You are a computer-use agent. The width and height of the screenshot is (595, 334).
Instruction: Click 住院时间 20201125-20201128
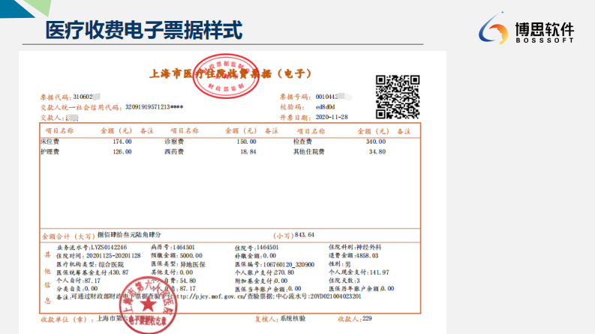pos(98,256)
